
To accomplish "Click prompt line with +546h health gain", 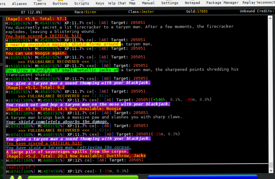I will coord(109,100).
